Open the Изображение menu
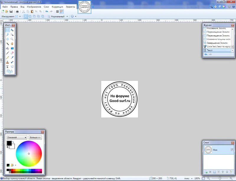236x181 pixels. click(x=34, y=7)
